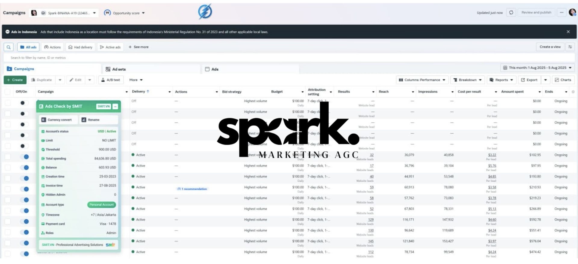Viewport: 578px width, 264px height.
Task: Open the Charts view
Action: [x=563, y=80]
